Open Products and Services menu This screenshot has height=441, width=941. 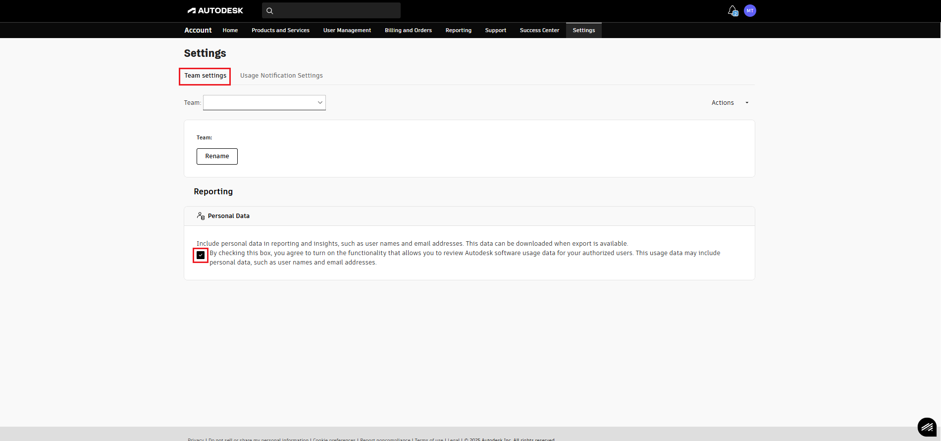coord(280,30)
